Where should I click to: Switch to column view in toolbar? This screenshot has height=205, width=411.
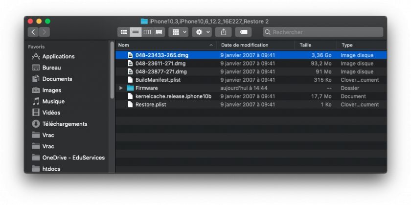tap(147, 32)
